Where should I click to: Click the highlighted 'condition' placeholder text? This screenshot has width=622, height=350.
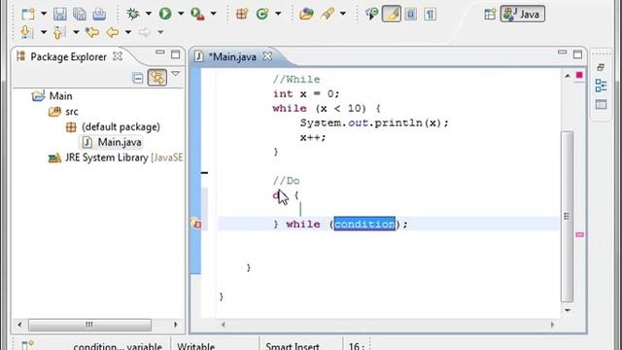coord(364,224)
